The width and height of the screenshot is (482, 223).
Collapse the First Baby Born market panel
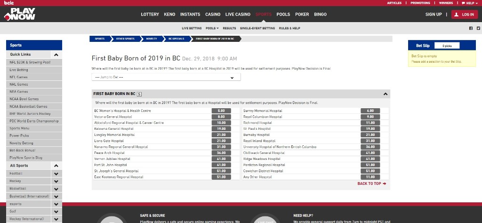pos(386,94)
